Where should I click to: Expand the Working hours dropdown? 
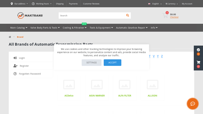[42, 4]
